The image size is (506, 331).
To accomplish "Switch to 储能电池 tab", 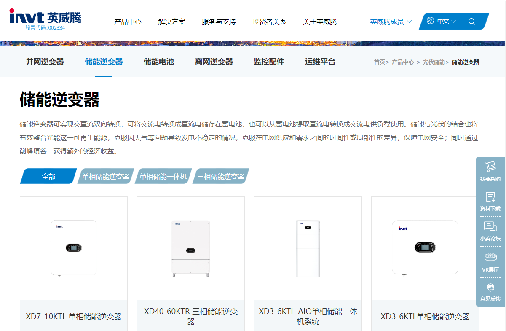I will click(158, 62).
